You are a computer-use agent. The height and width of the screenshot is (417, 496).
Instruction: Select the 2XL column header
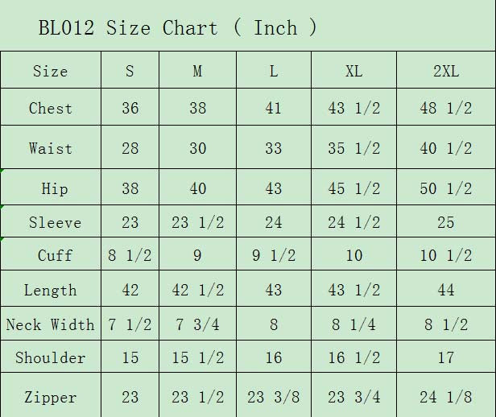point(446,70)
